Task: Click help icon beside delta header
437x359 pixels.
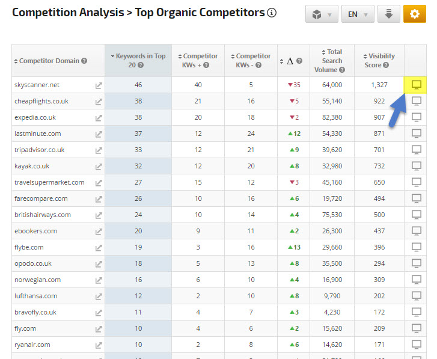Action: 299,61
